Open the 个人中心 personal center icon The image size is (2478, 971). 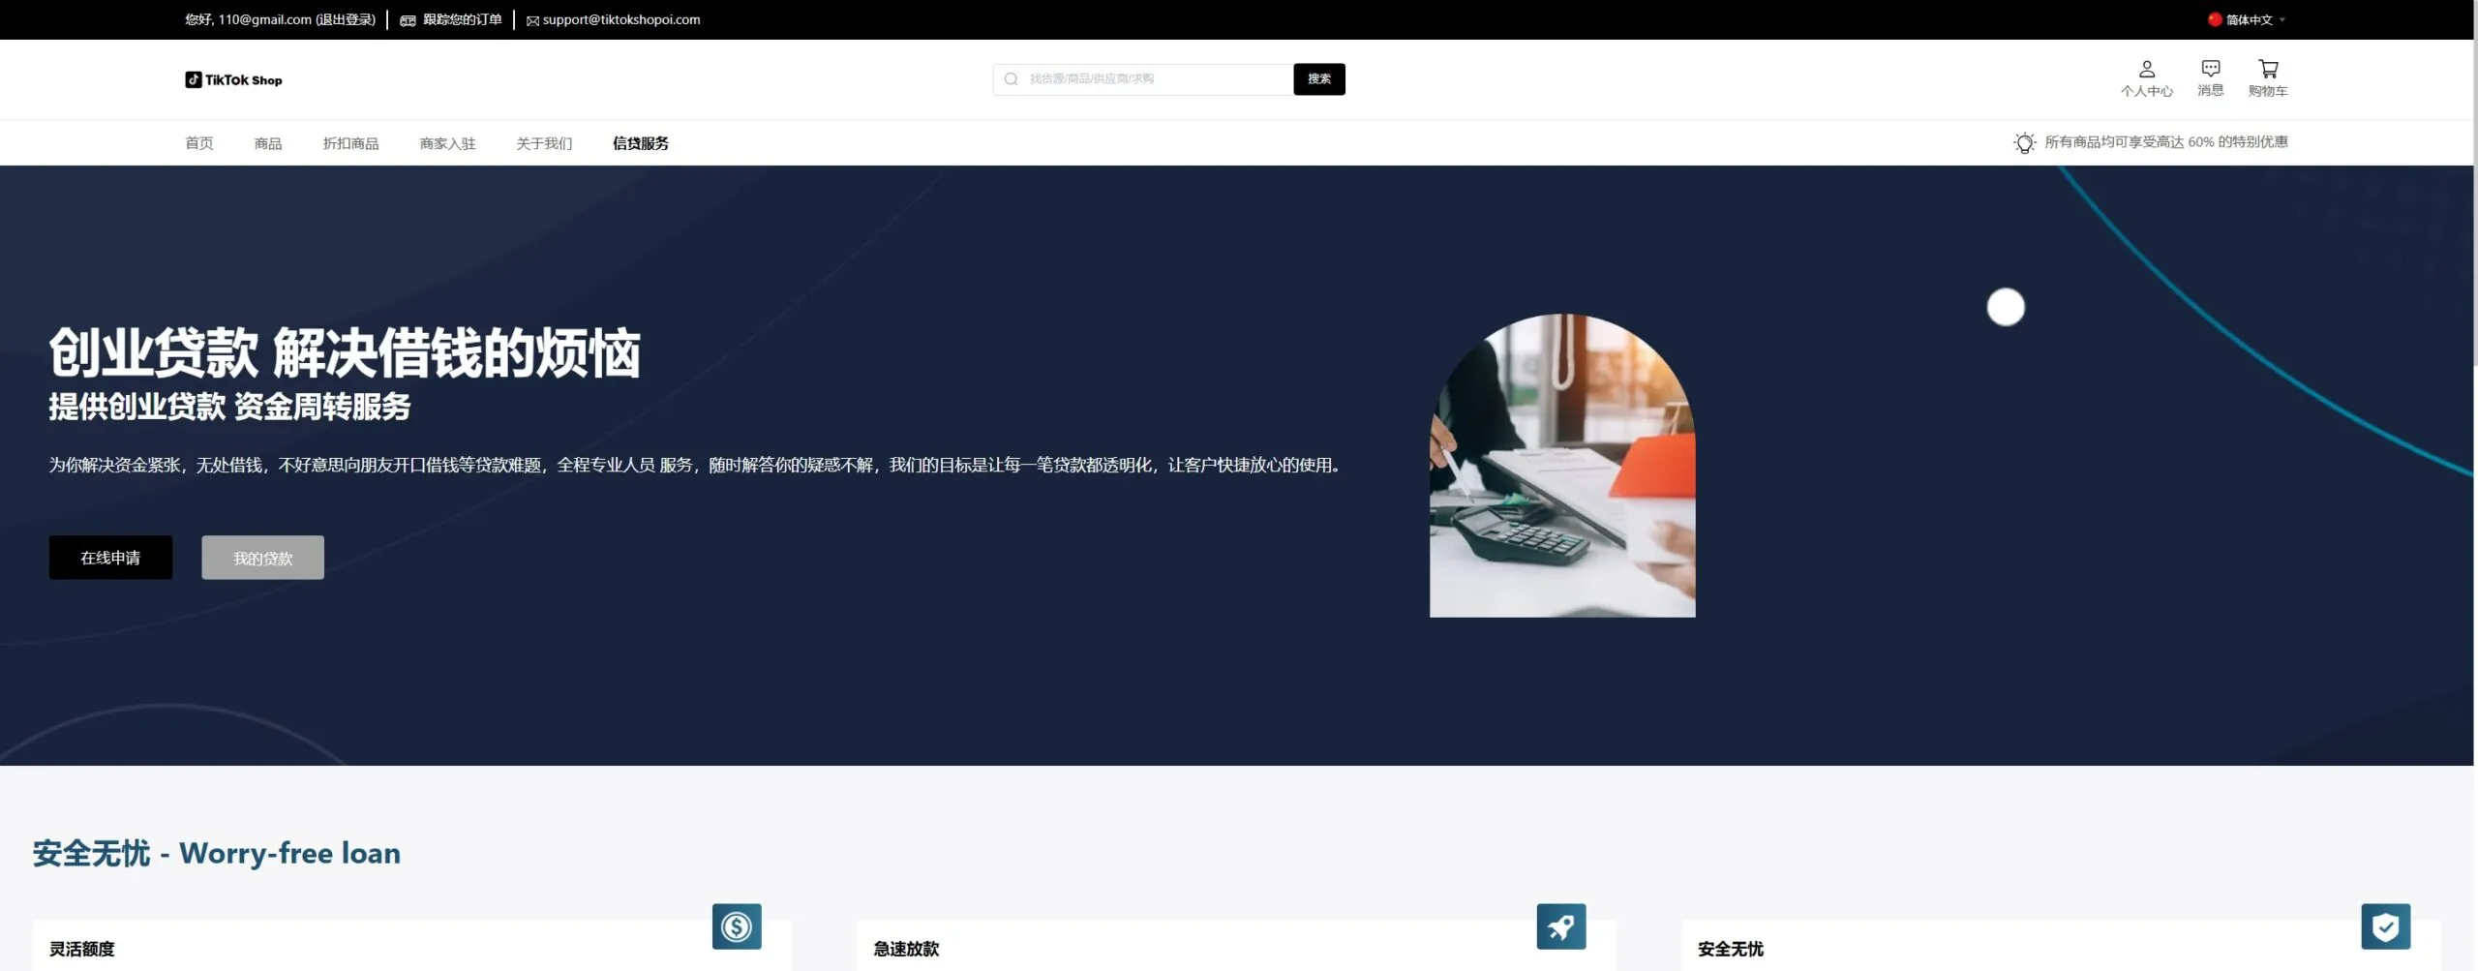click(2146, 78)
